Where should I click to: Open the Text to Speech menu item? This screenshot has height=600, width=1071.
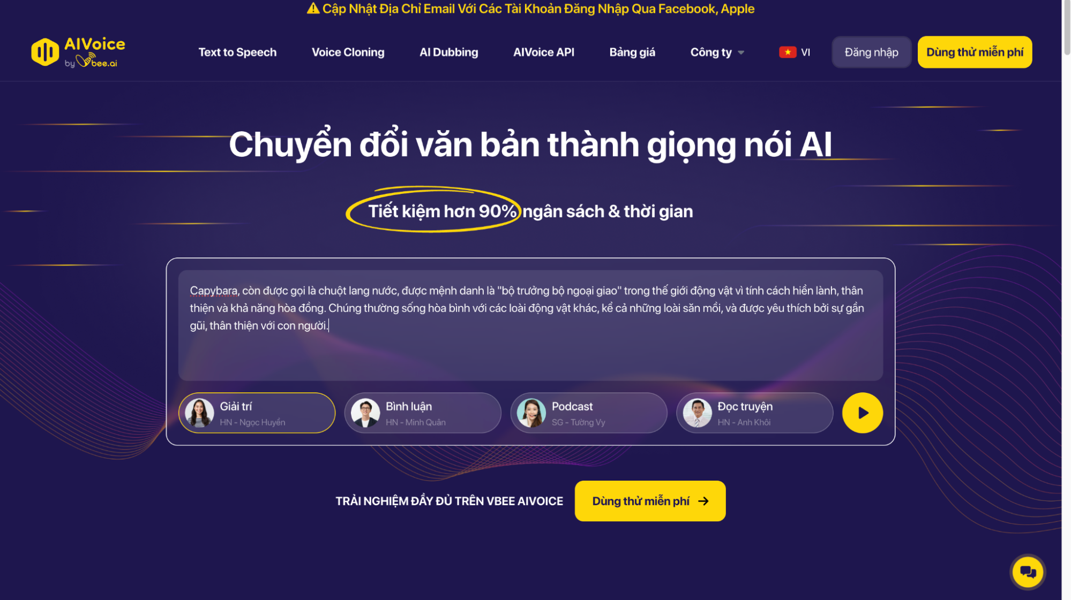point(237,52)
